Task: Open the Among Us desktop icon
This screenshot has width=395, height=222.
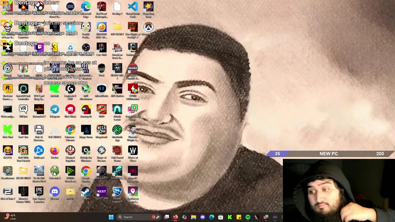Action: 86,109
